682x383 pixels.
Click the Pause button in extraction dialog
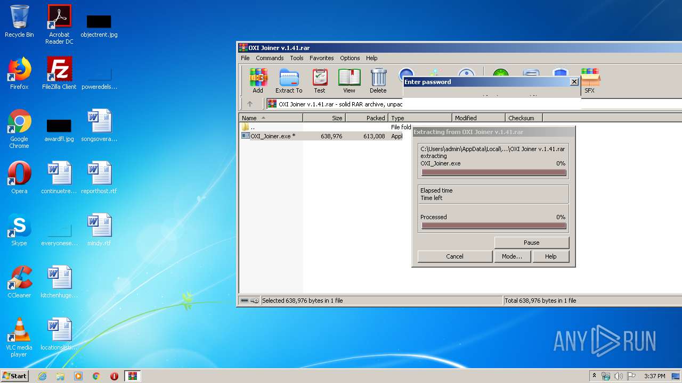coord(532,243)
